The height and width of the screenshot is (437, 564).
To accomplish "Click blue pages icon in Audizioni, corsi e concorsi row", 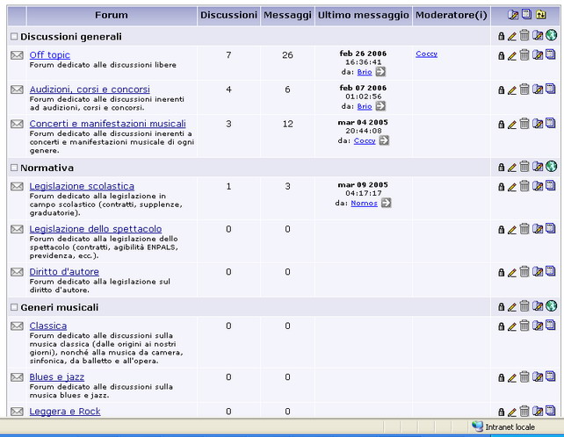I will pyautogui.click(x=550, y=89).
